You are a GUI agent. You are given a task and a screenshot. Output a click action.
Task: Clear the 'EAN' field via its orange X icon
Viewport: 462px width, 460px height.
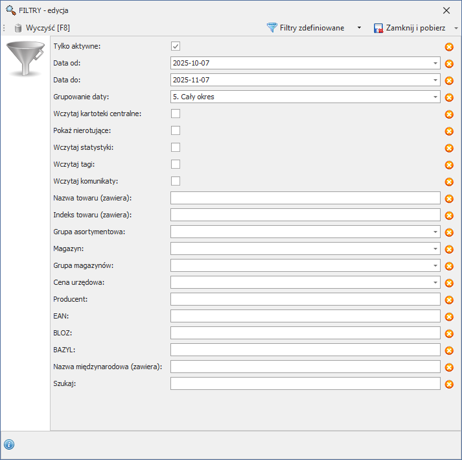pos(449,317)
